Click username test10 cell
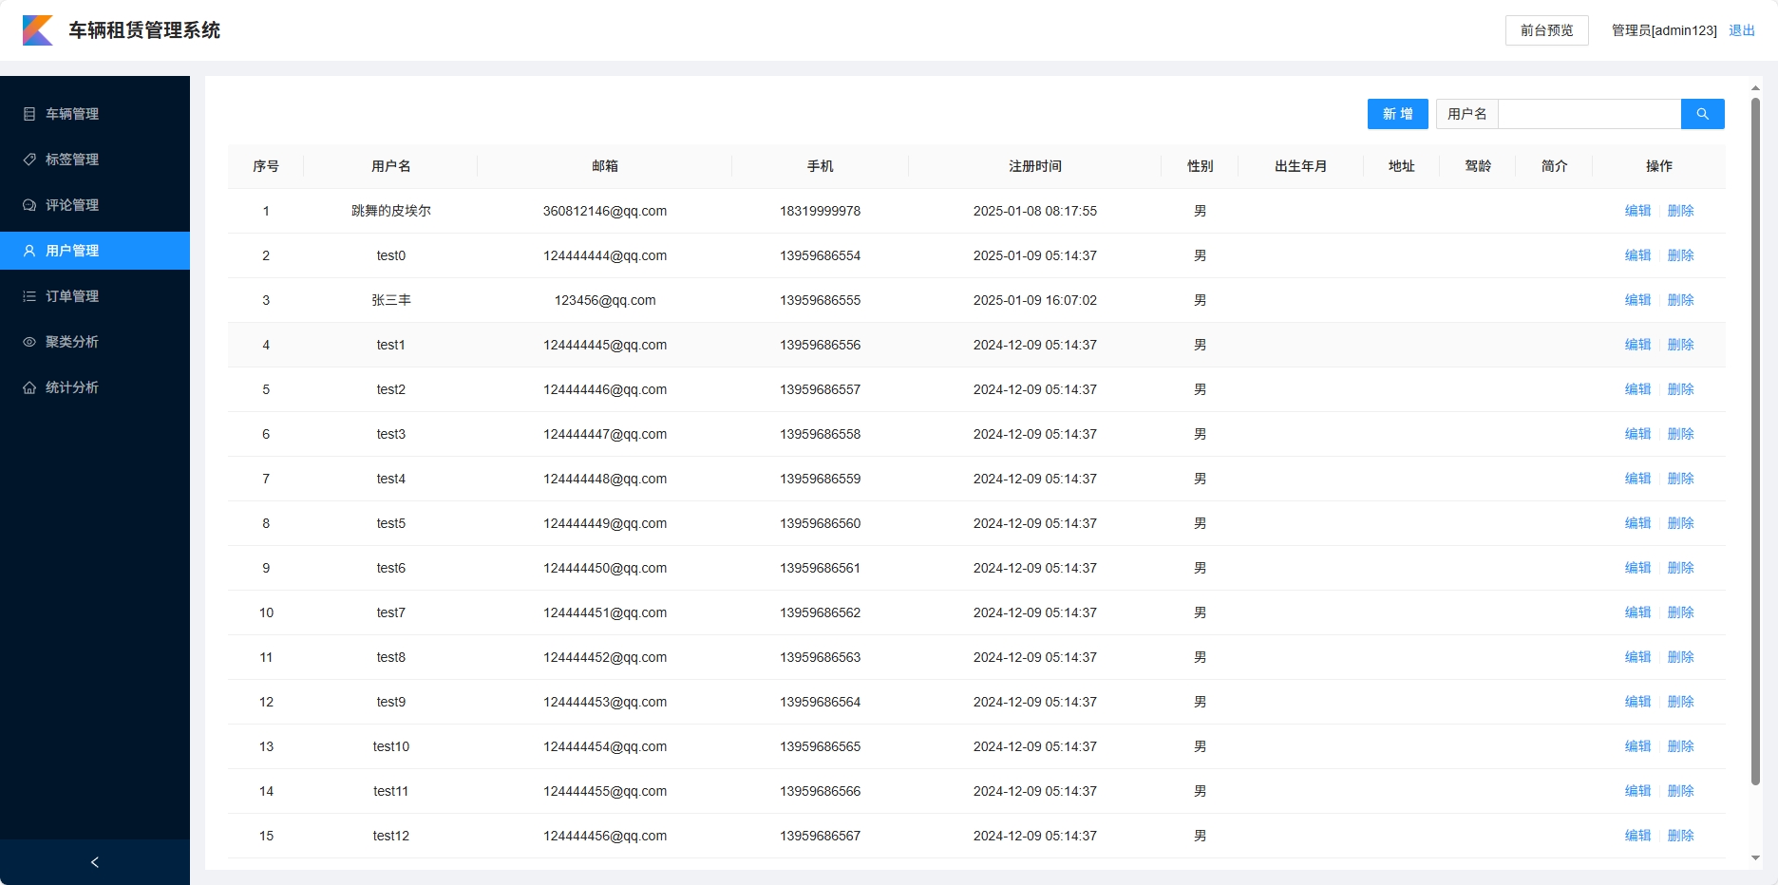 coord(390,746)
